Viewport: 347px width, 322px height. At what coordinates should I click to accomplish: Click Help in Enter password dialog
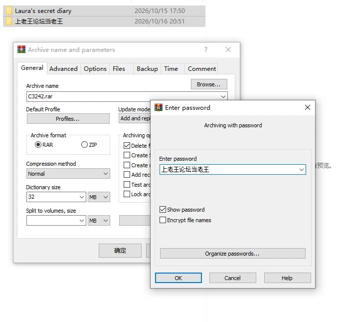point(287,278)
